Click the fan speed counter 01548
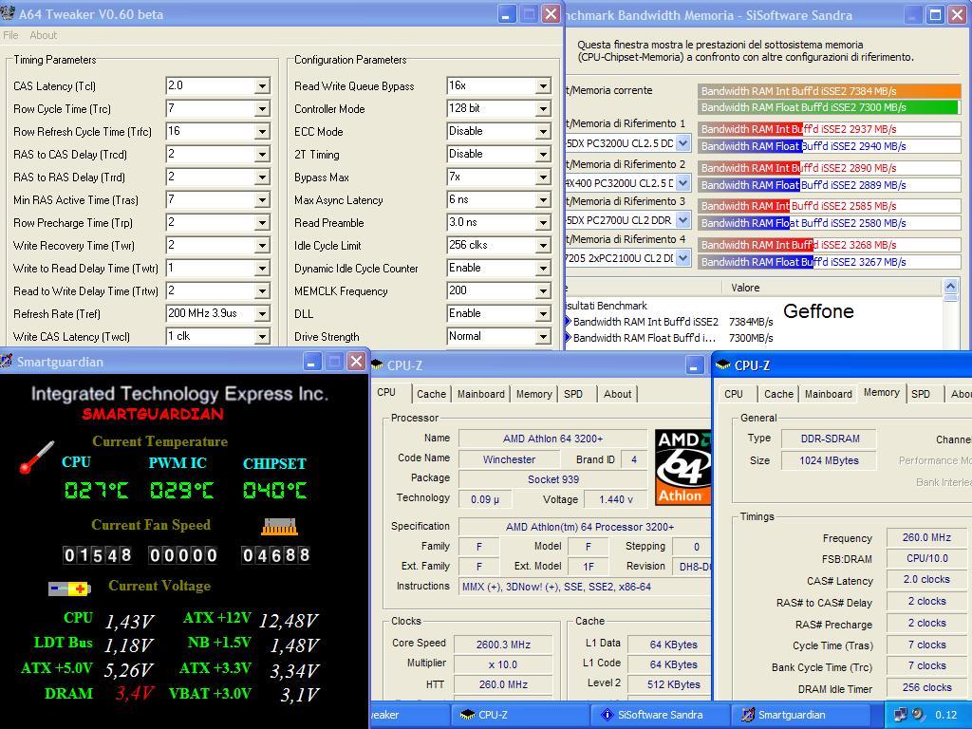Screen dimensions: 972x729 [98, 554]
